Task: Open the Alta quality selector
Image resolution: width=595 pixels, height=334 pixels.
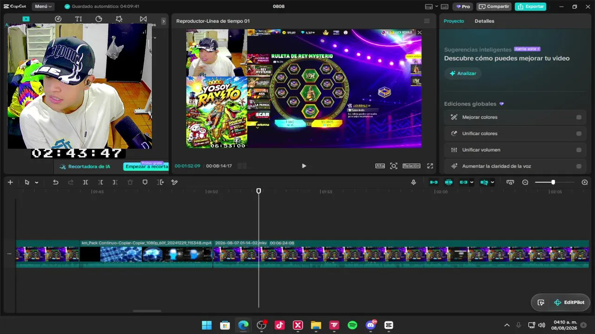Action: (380, 166)
